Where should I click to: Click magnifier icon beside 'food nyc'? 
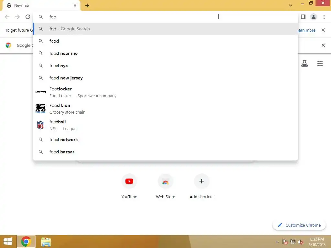click(x=41, y=66)
